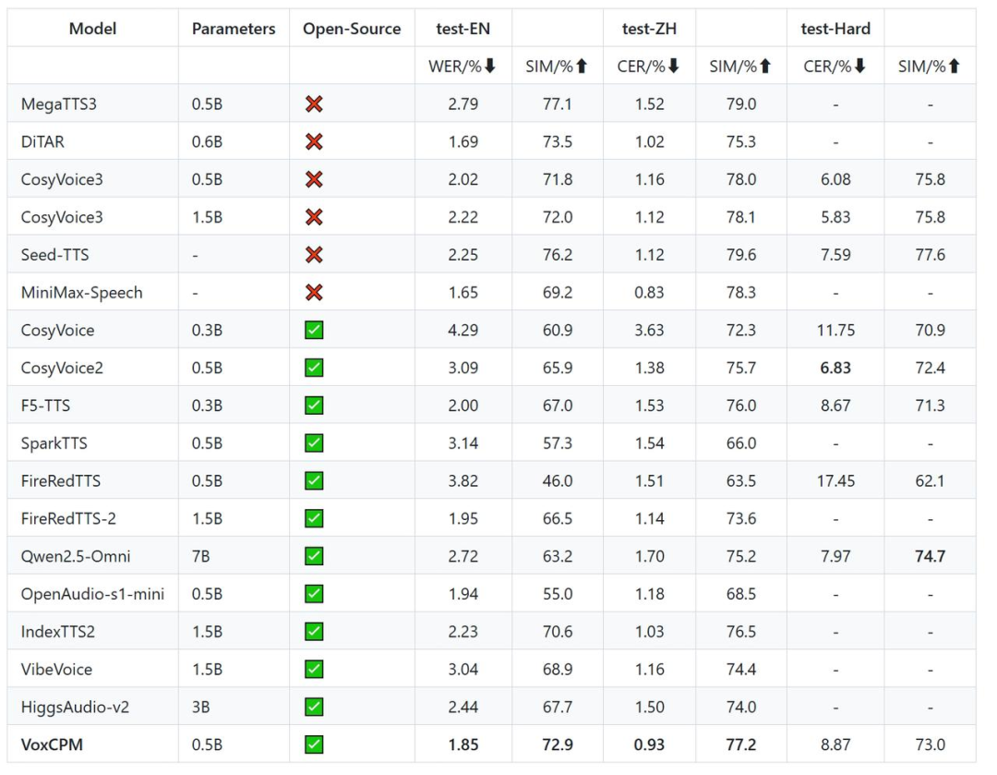Click the red X icon for MegaTTS3

pos(314,104)
